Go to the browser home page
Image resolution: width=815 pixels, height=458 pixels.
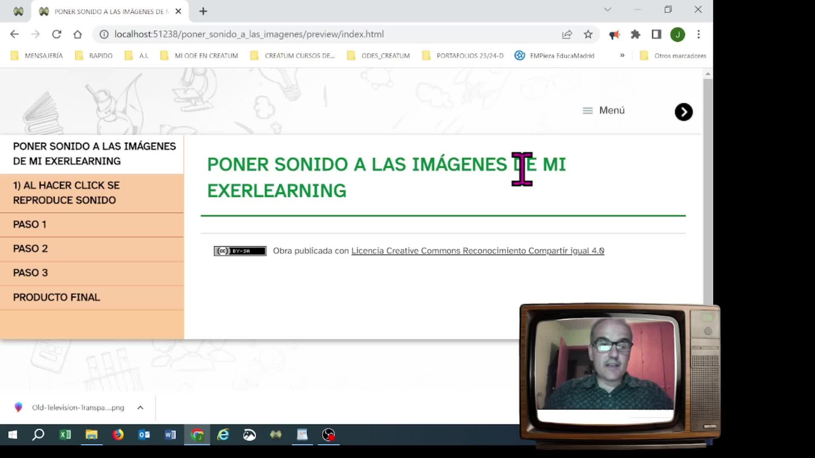click(77, 34)
